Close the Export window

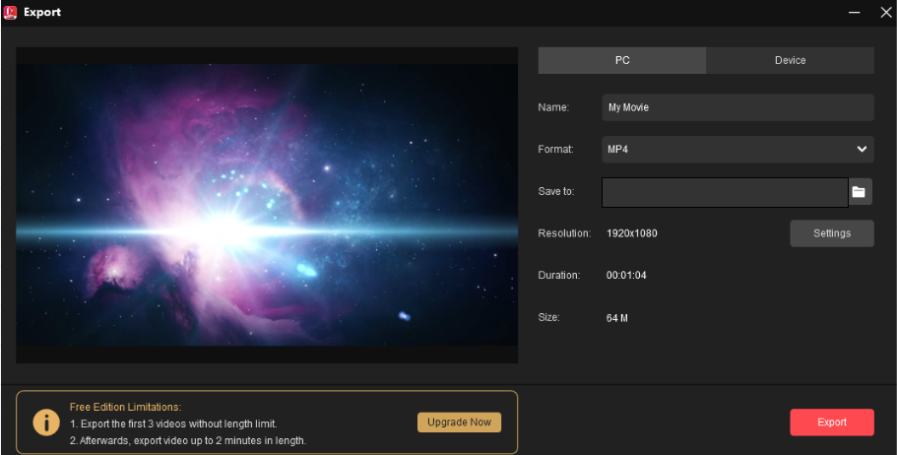pos(885,12)
